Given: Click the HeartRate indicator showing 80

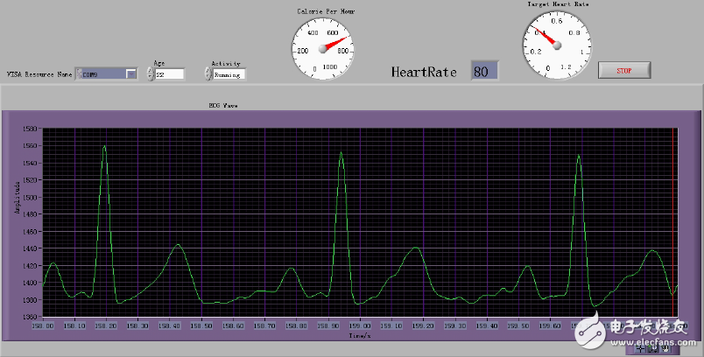Looking at the screenshot, I should 484,71.
